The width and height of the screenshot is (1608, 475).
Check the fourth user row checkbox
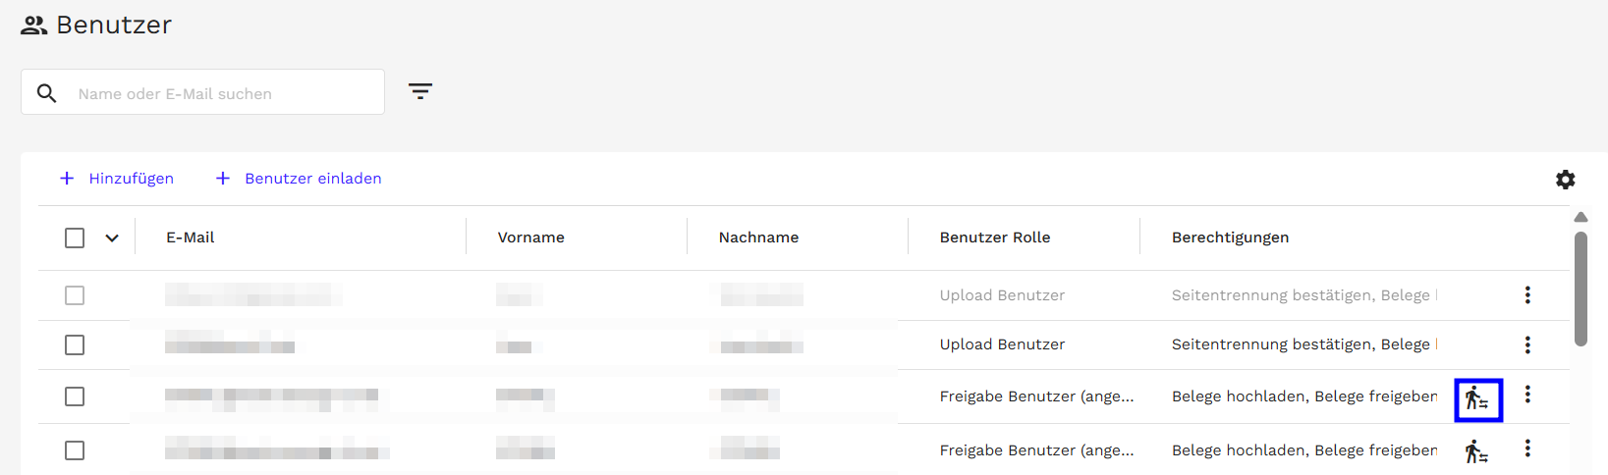[75, 450]
